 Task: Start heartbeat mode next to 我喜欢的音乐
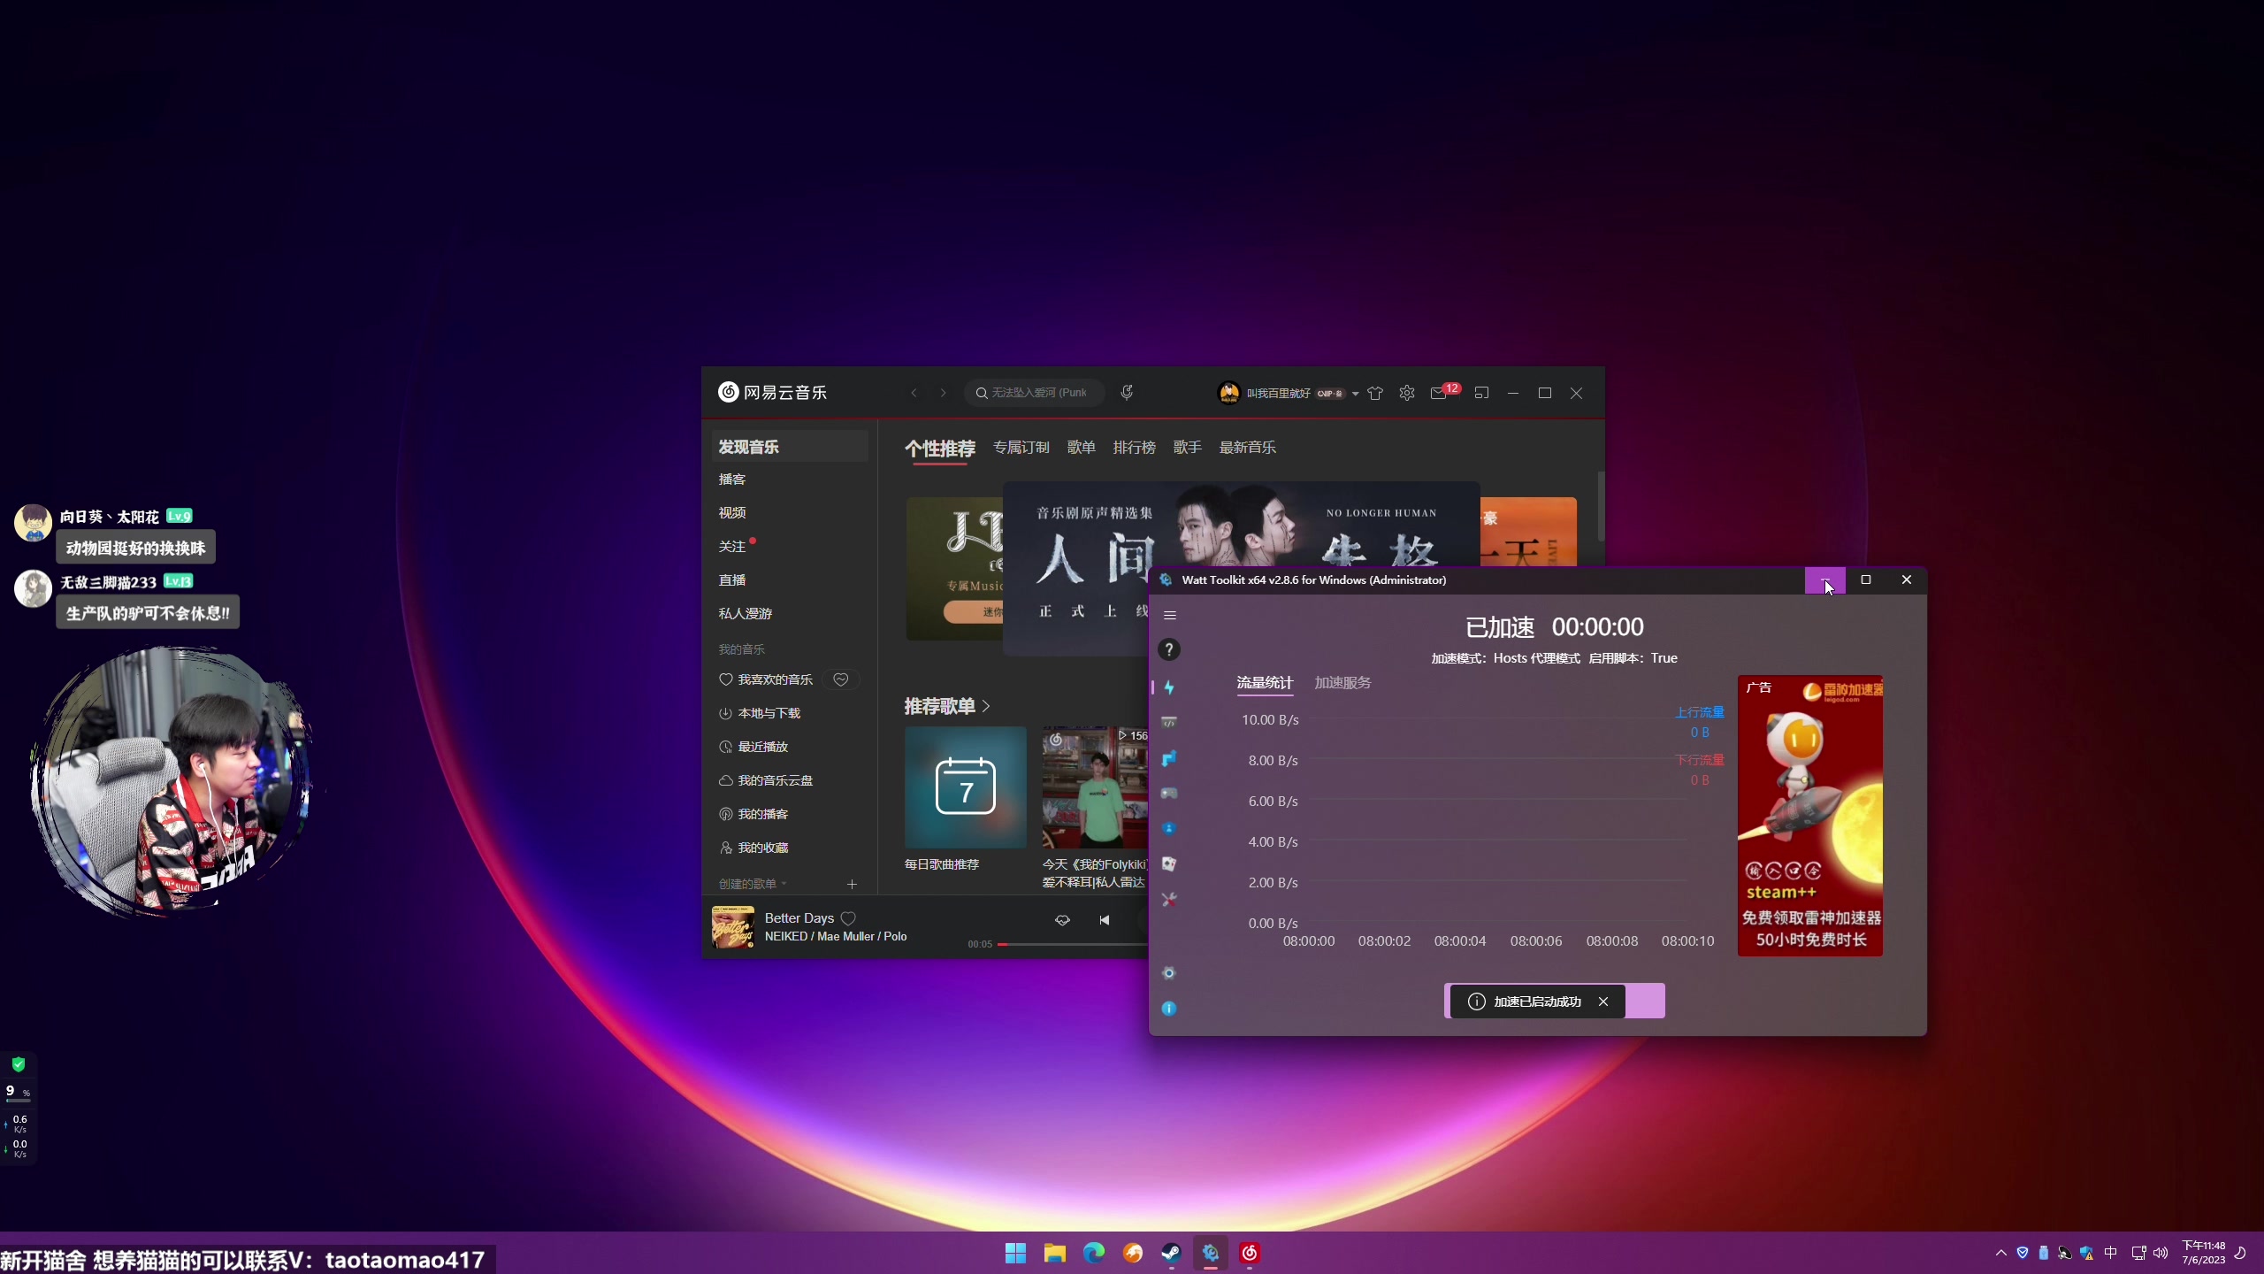click(841, 679)
